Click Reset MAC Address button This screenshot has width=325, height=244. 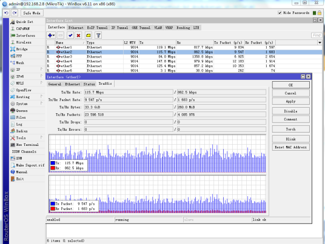pyautogui.click(x=291, y=147)
